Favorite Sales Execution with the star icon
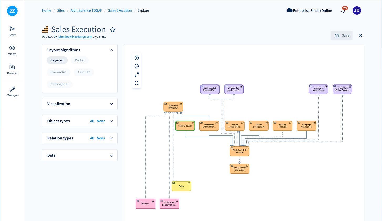The height and width of the screenshot is (221, 382). (113, 30)
